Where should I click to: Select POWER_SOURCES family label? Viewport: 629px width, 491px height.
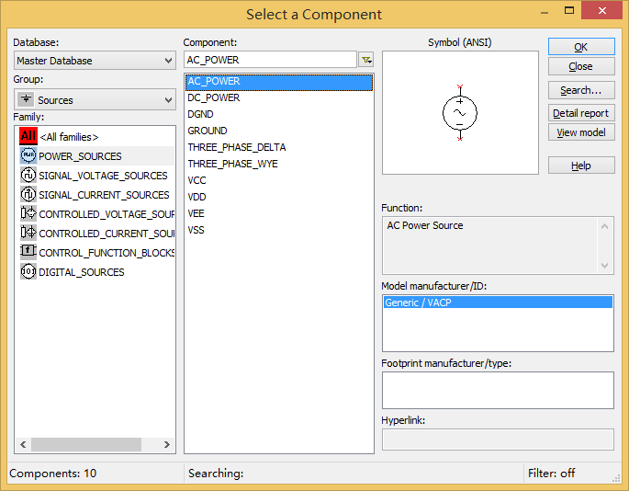pos(80,156)
